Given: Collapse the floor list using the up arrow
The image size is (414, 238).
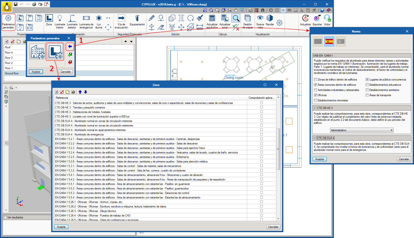Looking at the screenshot, I should click(126, 41).
